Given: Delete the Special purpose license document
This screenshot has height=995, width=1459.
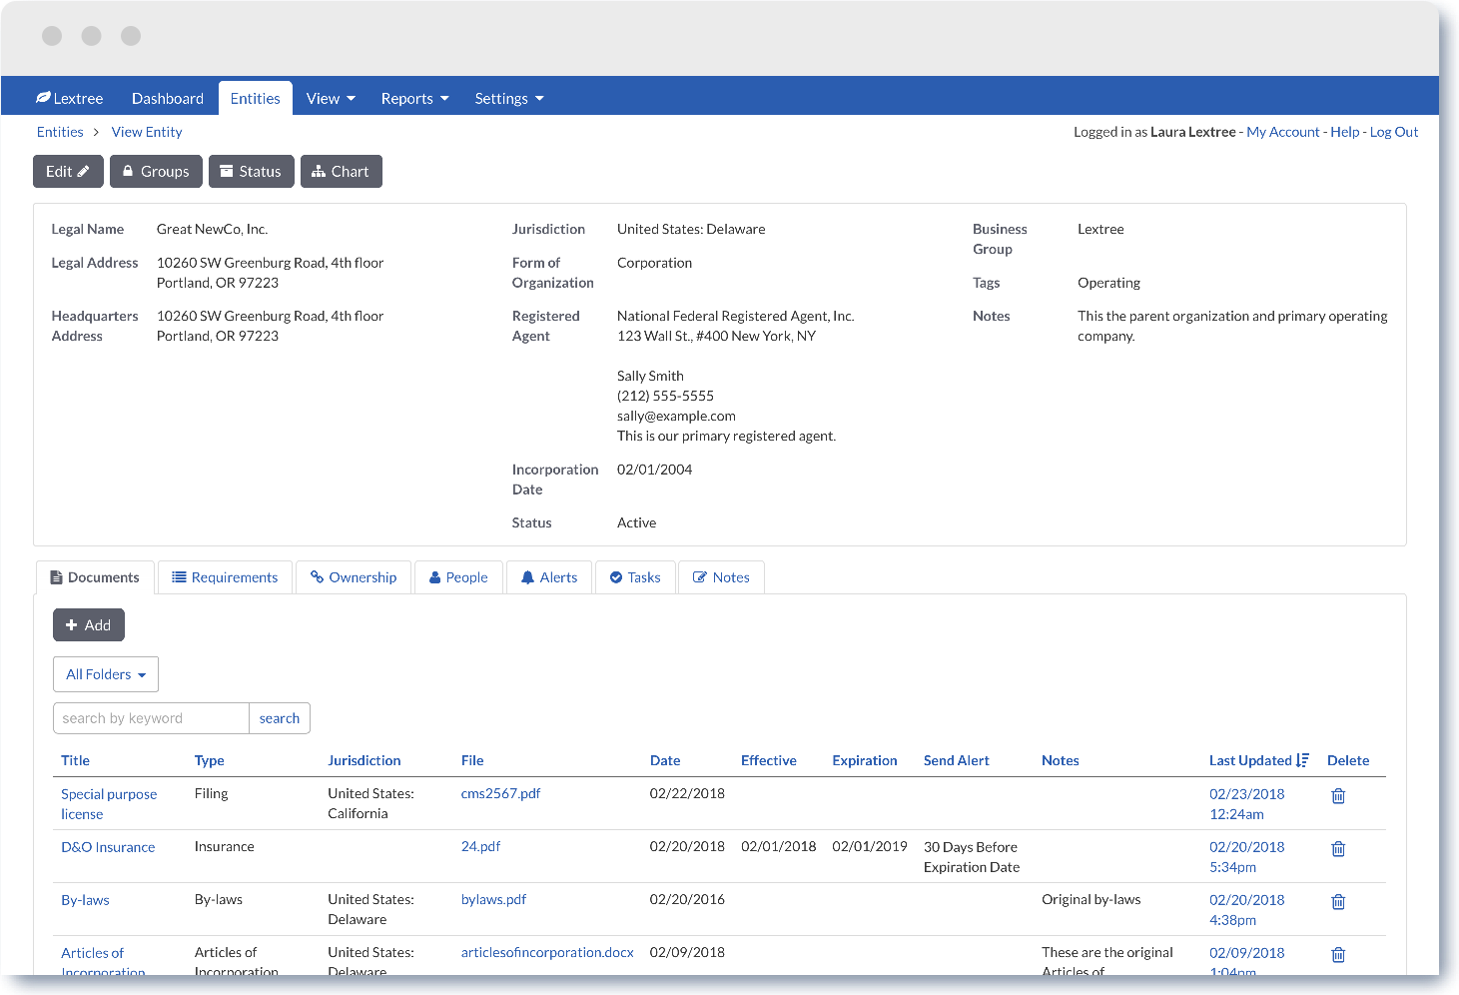Looking at the screenshot, I should coord(1338,796).
